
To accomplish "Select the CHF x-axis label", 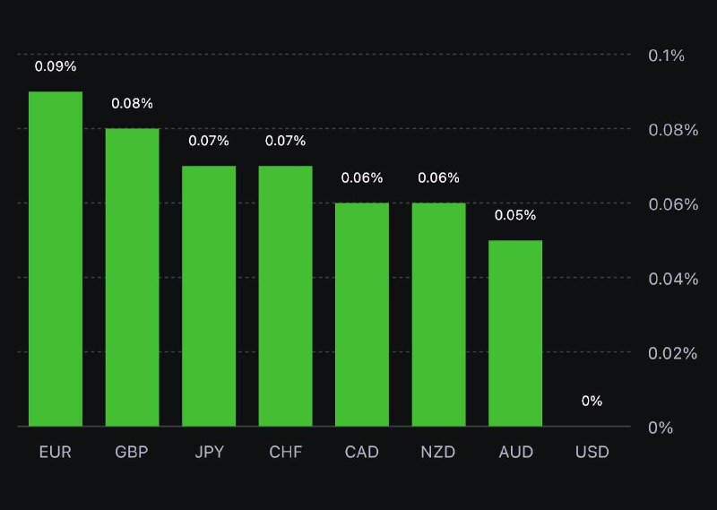I will coord(286,452).
